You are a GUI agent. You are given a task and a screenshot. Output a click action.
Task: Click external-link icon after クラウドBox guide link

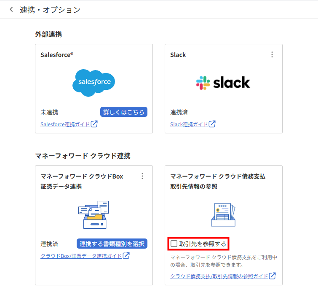[x=126, y=255]
